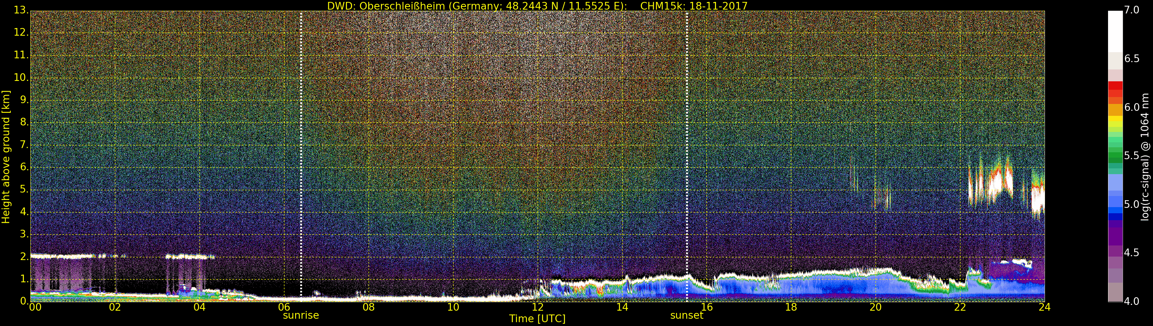This screenshot has height=326, width=1153.
Task: Select the 'Height above ground [km]' axis label
Action: point(6,157)
